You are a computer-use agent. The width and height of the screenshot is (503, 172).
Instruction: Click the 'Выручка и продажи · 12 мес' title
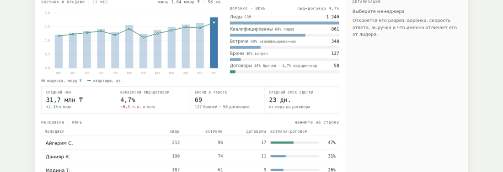[75, 2]
